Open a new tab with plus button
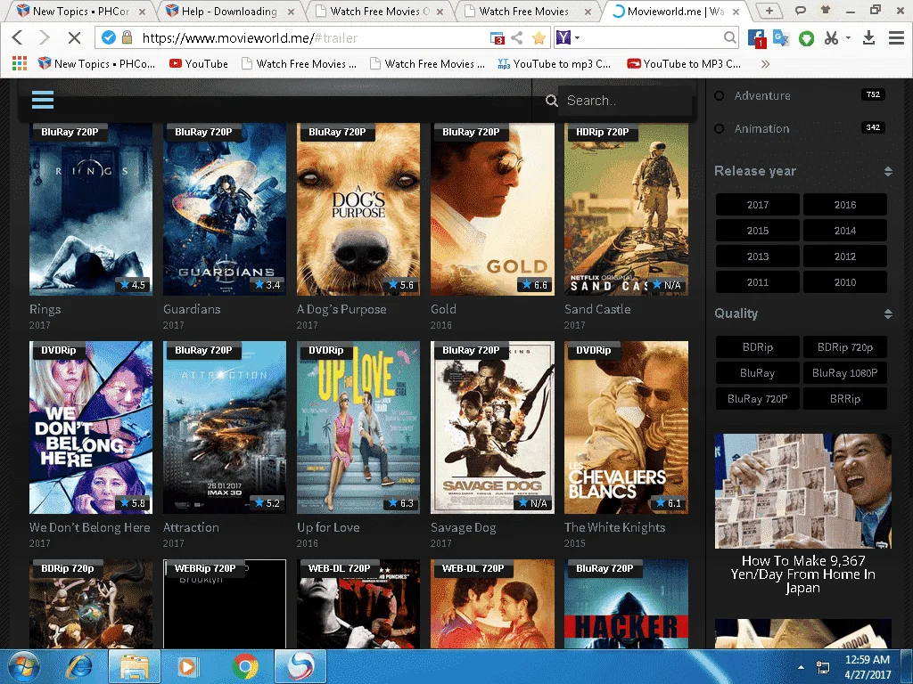Screen dimensions: 913x684 click(769, 11)
